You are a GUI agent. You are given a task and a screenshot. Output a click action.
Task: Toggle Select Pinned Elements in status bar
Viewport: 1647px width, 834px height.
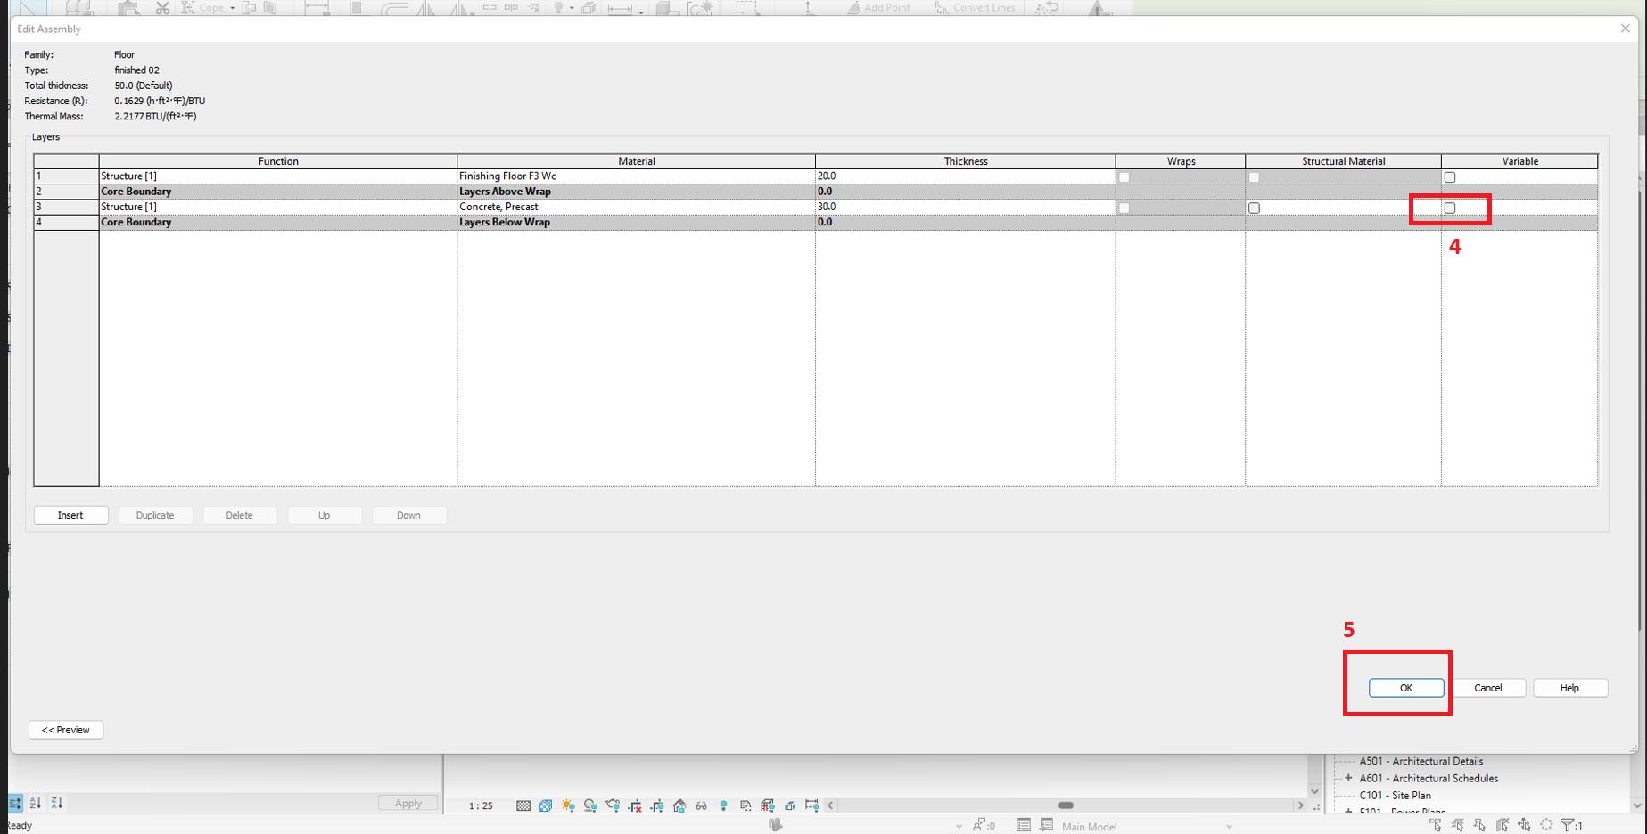coord(1480,826)
